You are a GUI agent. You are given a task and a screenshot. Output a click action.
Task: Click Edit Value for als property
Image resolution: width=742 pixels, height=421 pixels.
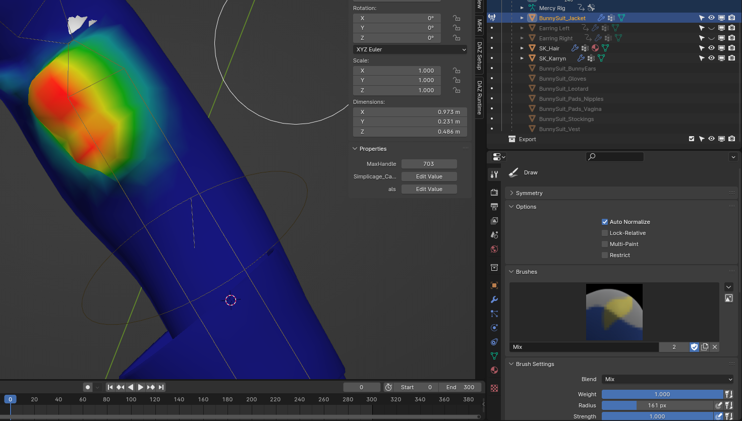[429, 189]
